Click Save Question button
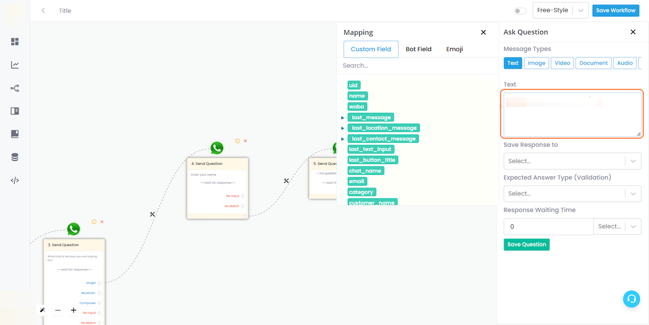649x325 pixels. pos(527,244)
